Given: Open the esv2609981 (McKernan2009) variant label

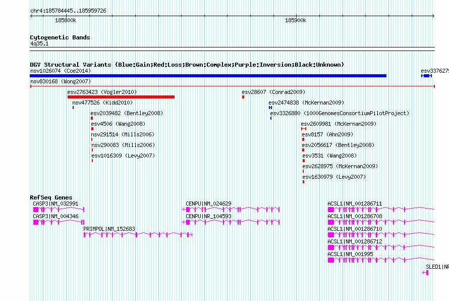Looking at the screenshot, I should tap(339, 124).
